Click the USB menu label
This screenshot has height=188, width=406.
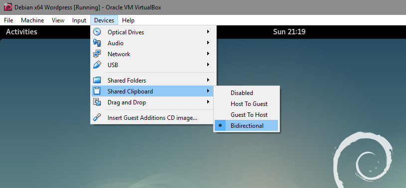[113, 65]
